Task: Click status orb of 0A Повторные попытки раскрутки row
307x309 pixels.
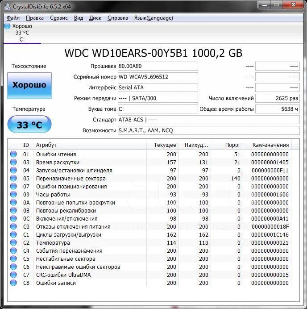Action: (13, 202)
